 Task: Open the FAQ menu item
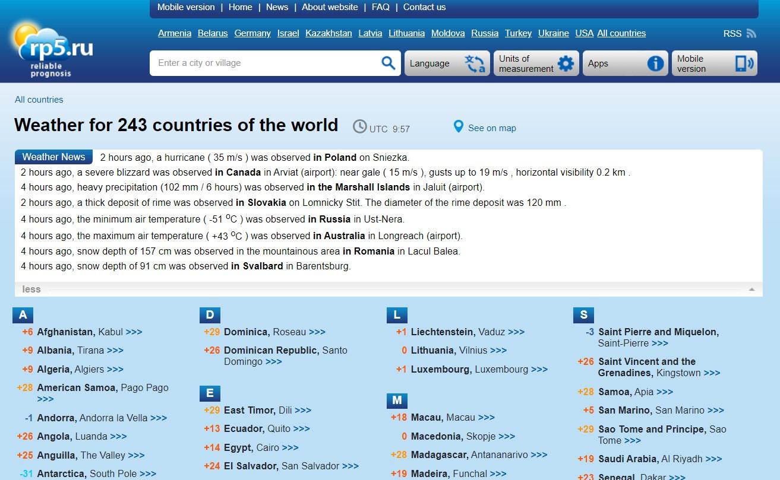(x=380, y=7)
